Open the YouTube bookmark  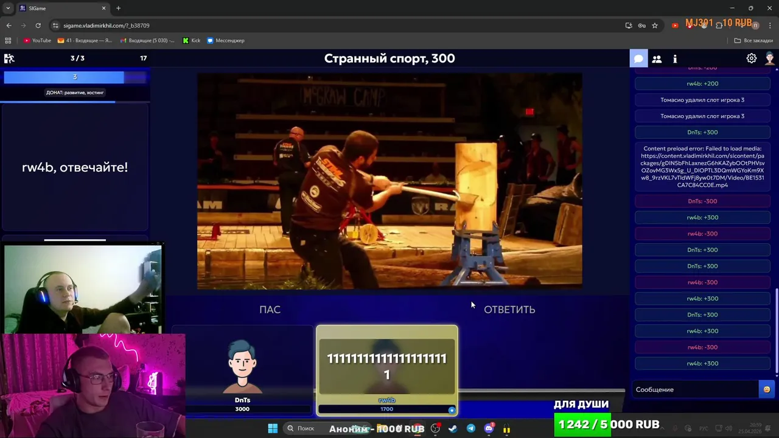click(x=37, y=40)
